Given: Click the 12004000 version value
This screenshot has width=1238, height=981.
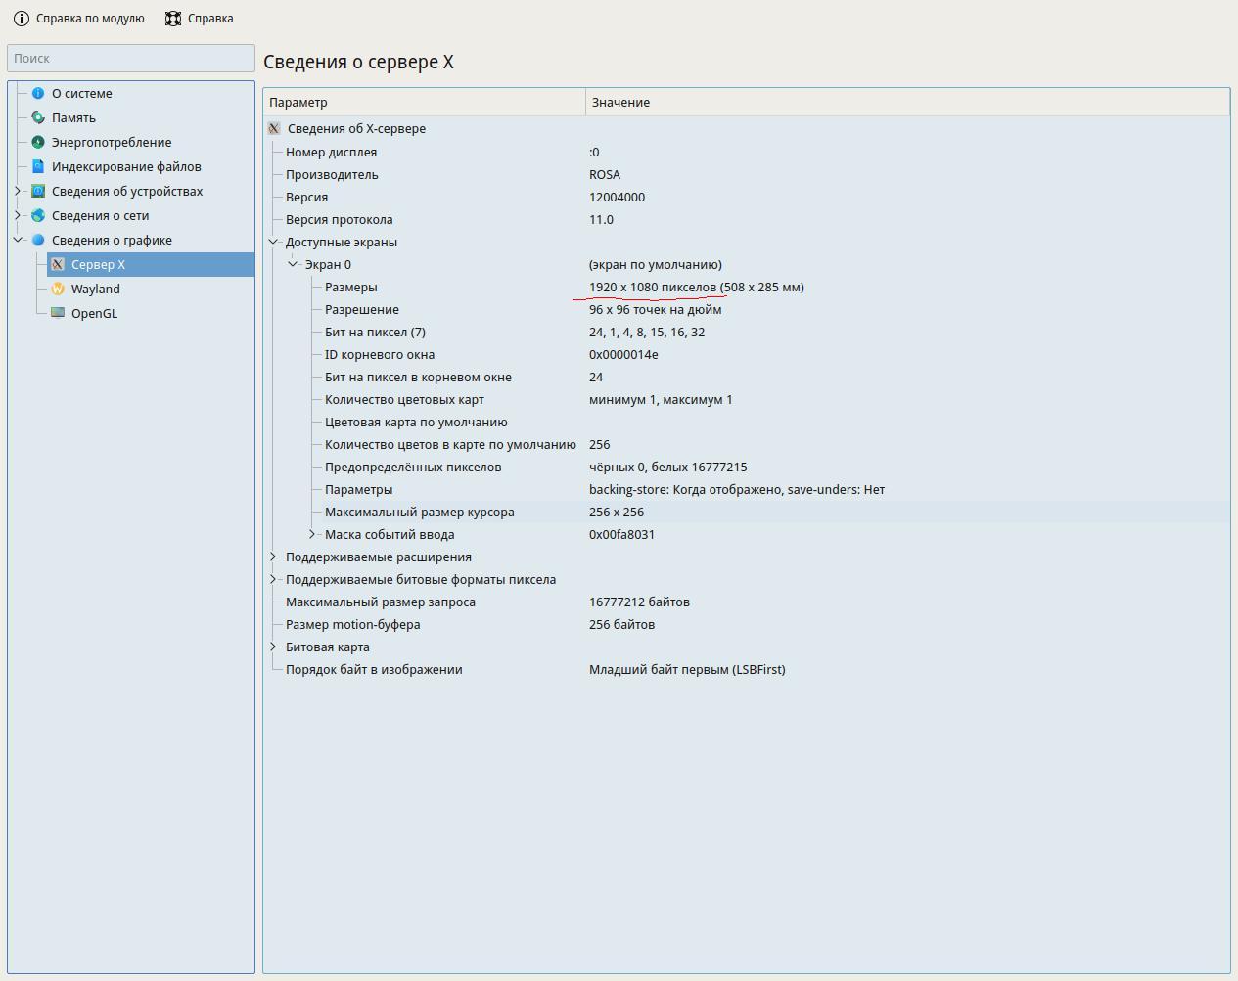Looking at the screenshot, I should [x=617, y=197].
